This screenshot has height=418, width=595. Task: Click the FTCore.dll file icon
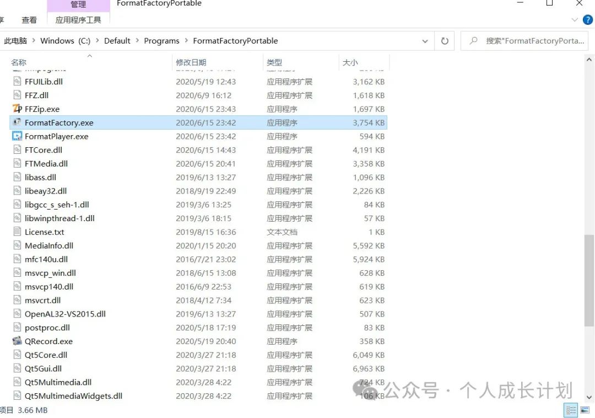point(17,149)
